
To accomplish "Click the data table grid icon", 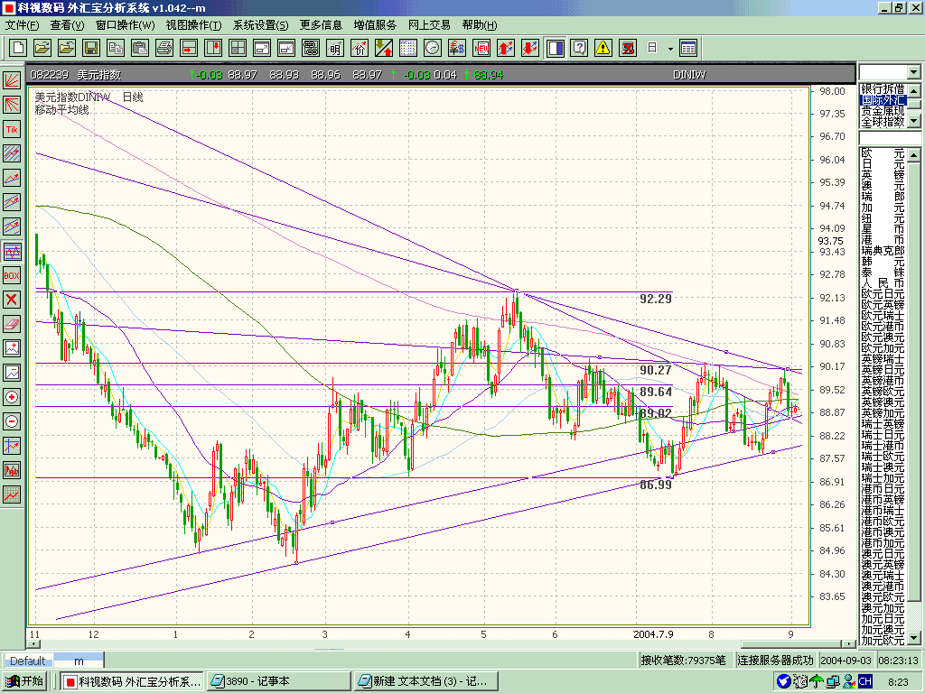I will coord(687,49).
